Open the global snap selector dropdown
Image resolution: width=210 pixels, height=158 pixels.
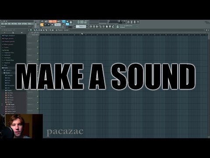point(69,27)
